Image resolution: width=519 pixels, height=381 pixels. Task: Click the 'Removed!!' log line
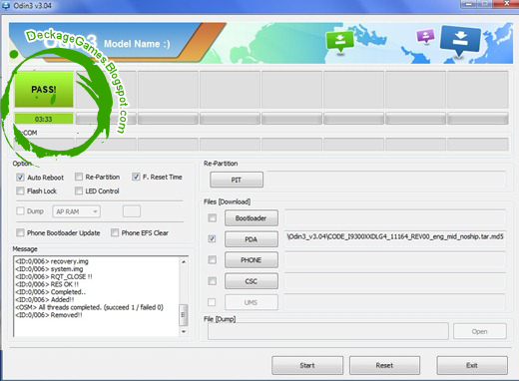pos(49,315)
